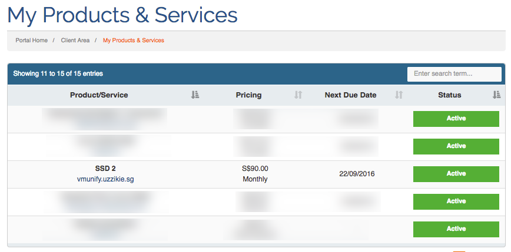Viewport: 511px width, 252px height.
Task: Click the 22/09/2016 due date cell
Action: coord(357,174)
